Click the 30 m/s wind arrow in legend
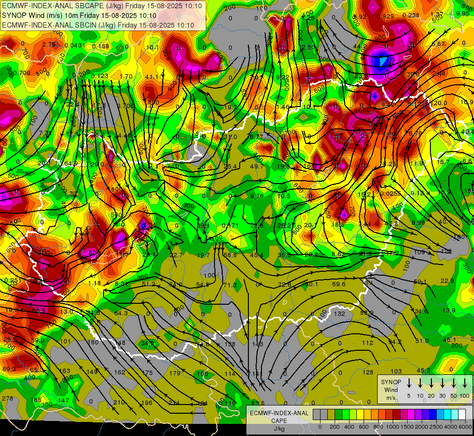474x436 pixels. click(x=442, y=383)
